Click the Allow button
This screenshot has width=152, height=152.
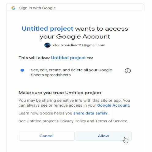click(x=104, y=136)
